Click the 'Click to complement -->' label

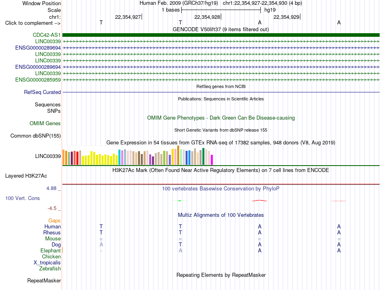tap(33, 23)
